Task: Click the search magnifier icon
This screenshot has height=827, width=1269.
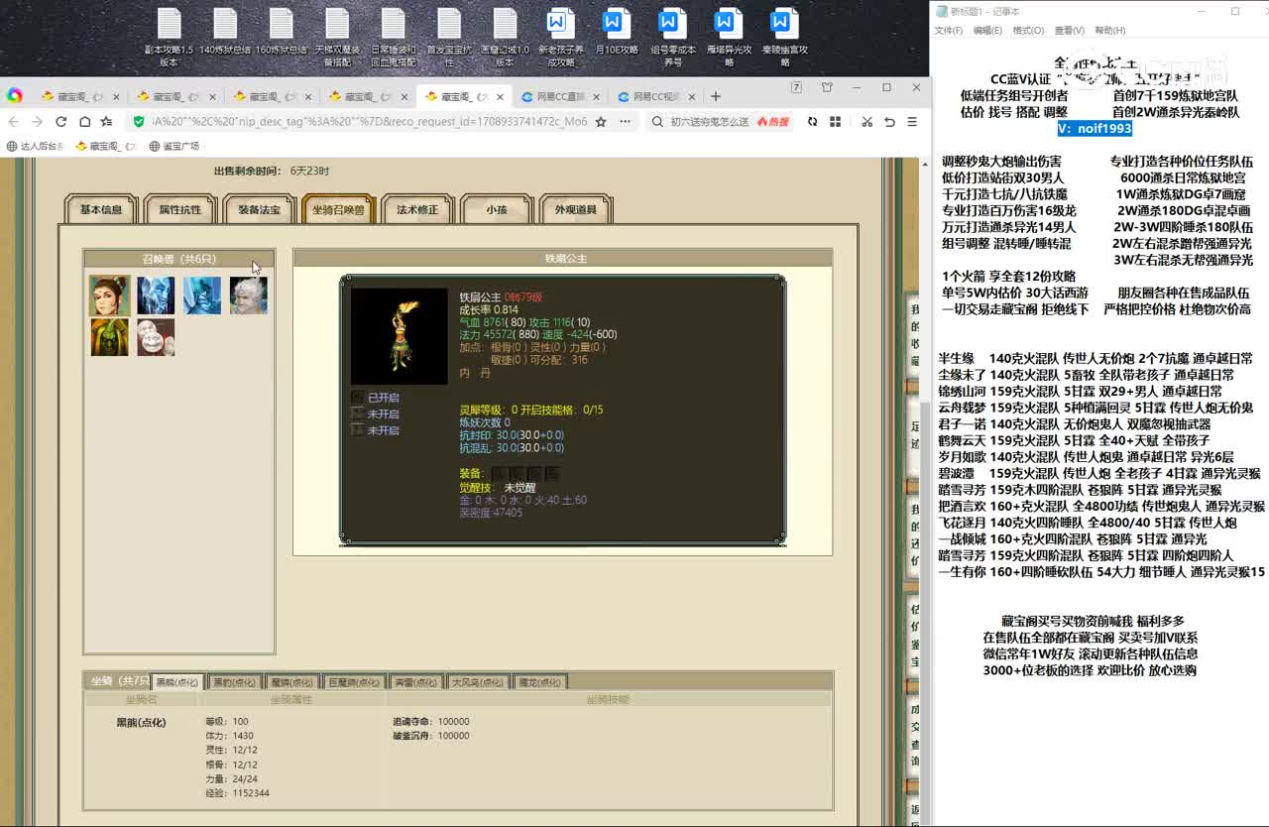Action: [657, 122]
